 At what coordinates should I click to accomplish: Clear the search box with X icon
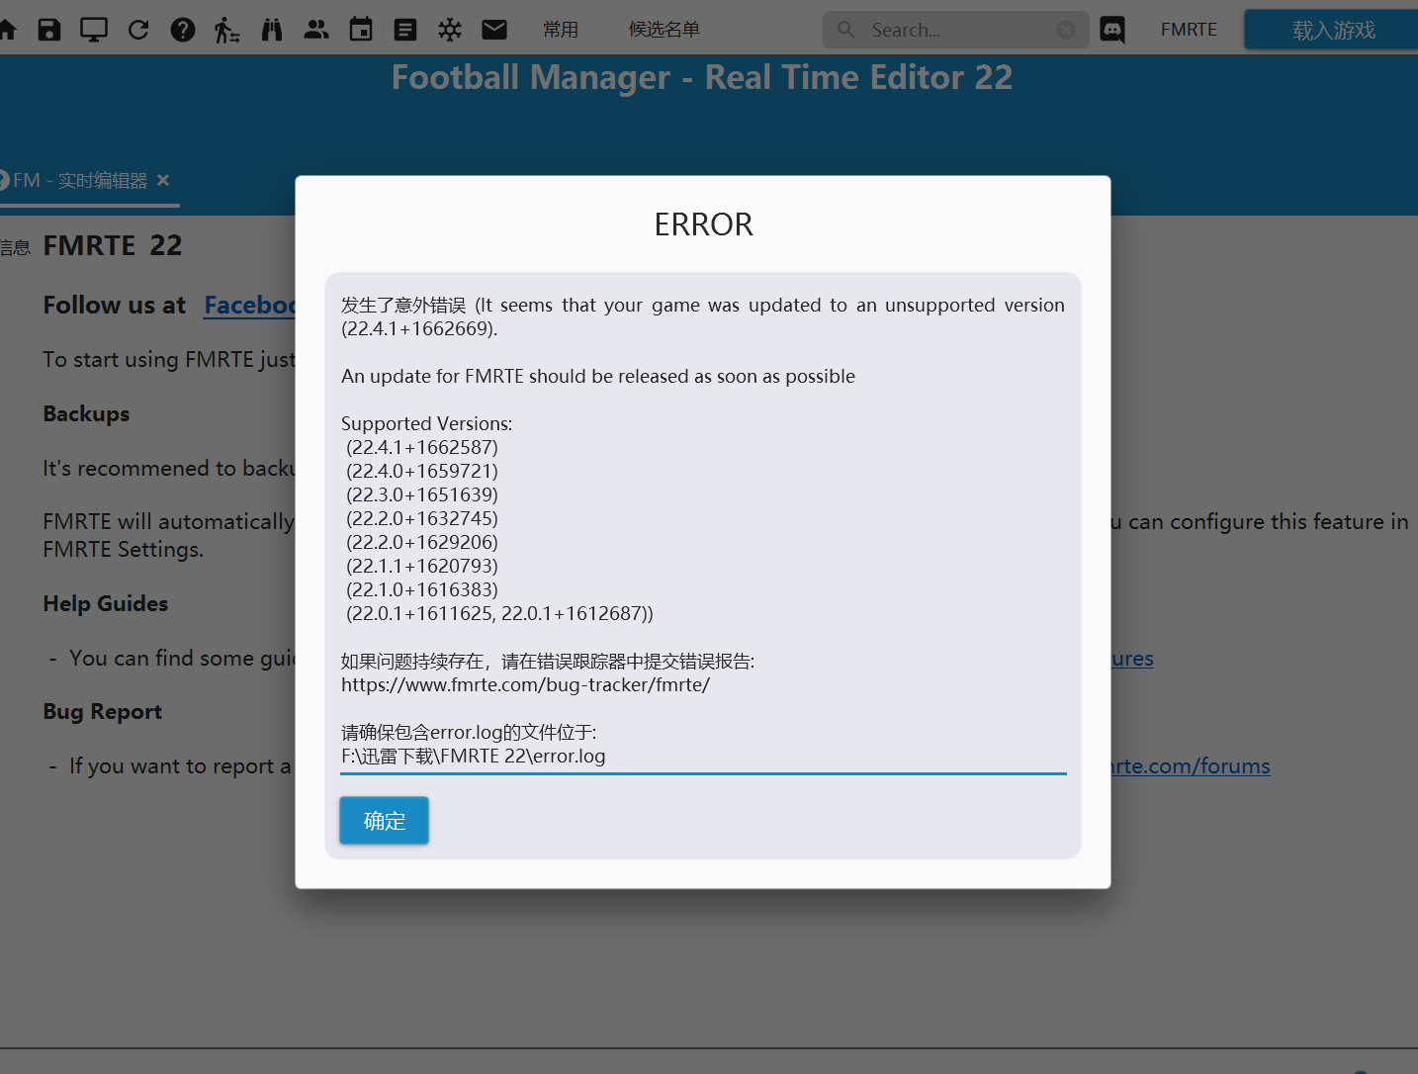[x=1066, y=30]
